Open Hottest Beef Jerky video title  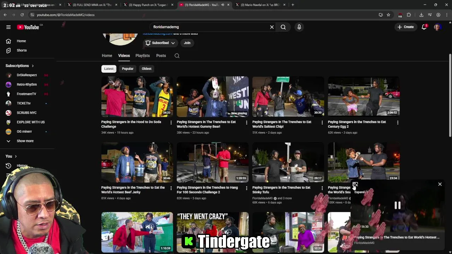(133, 190)
